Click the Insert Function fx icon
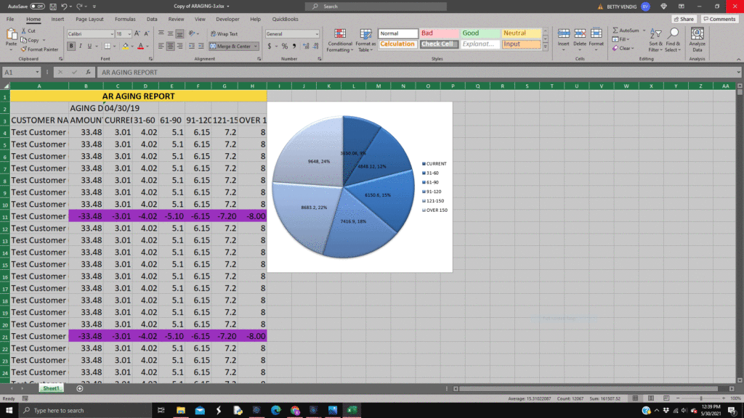This screenshot has height=418, width=744. (x=88, y=72)
